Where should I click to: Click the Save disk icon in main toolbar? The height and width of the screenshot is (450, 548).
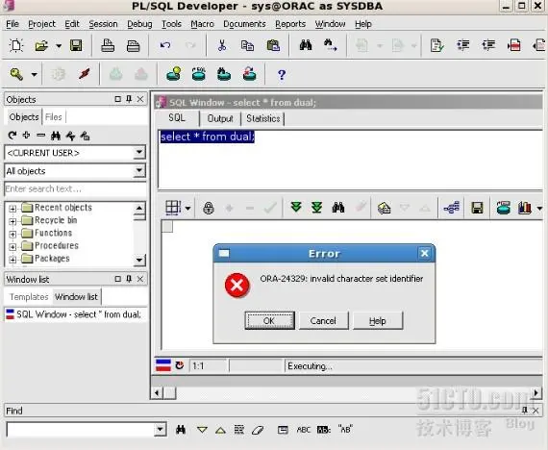(76, 45)
